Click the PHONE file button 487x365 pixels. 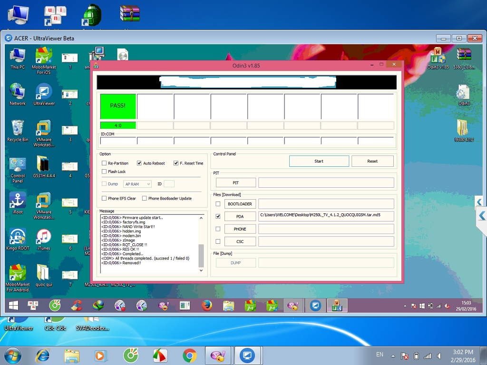tap(240, 229)
